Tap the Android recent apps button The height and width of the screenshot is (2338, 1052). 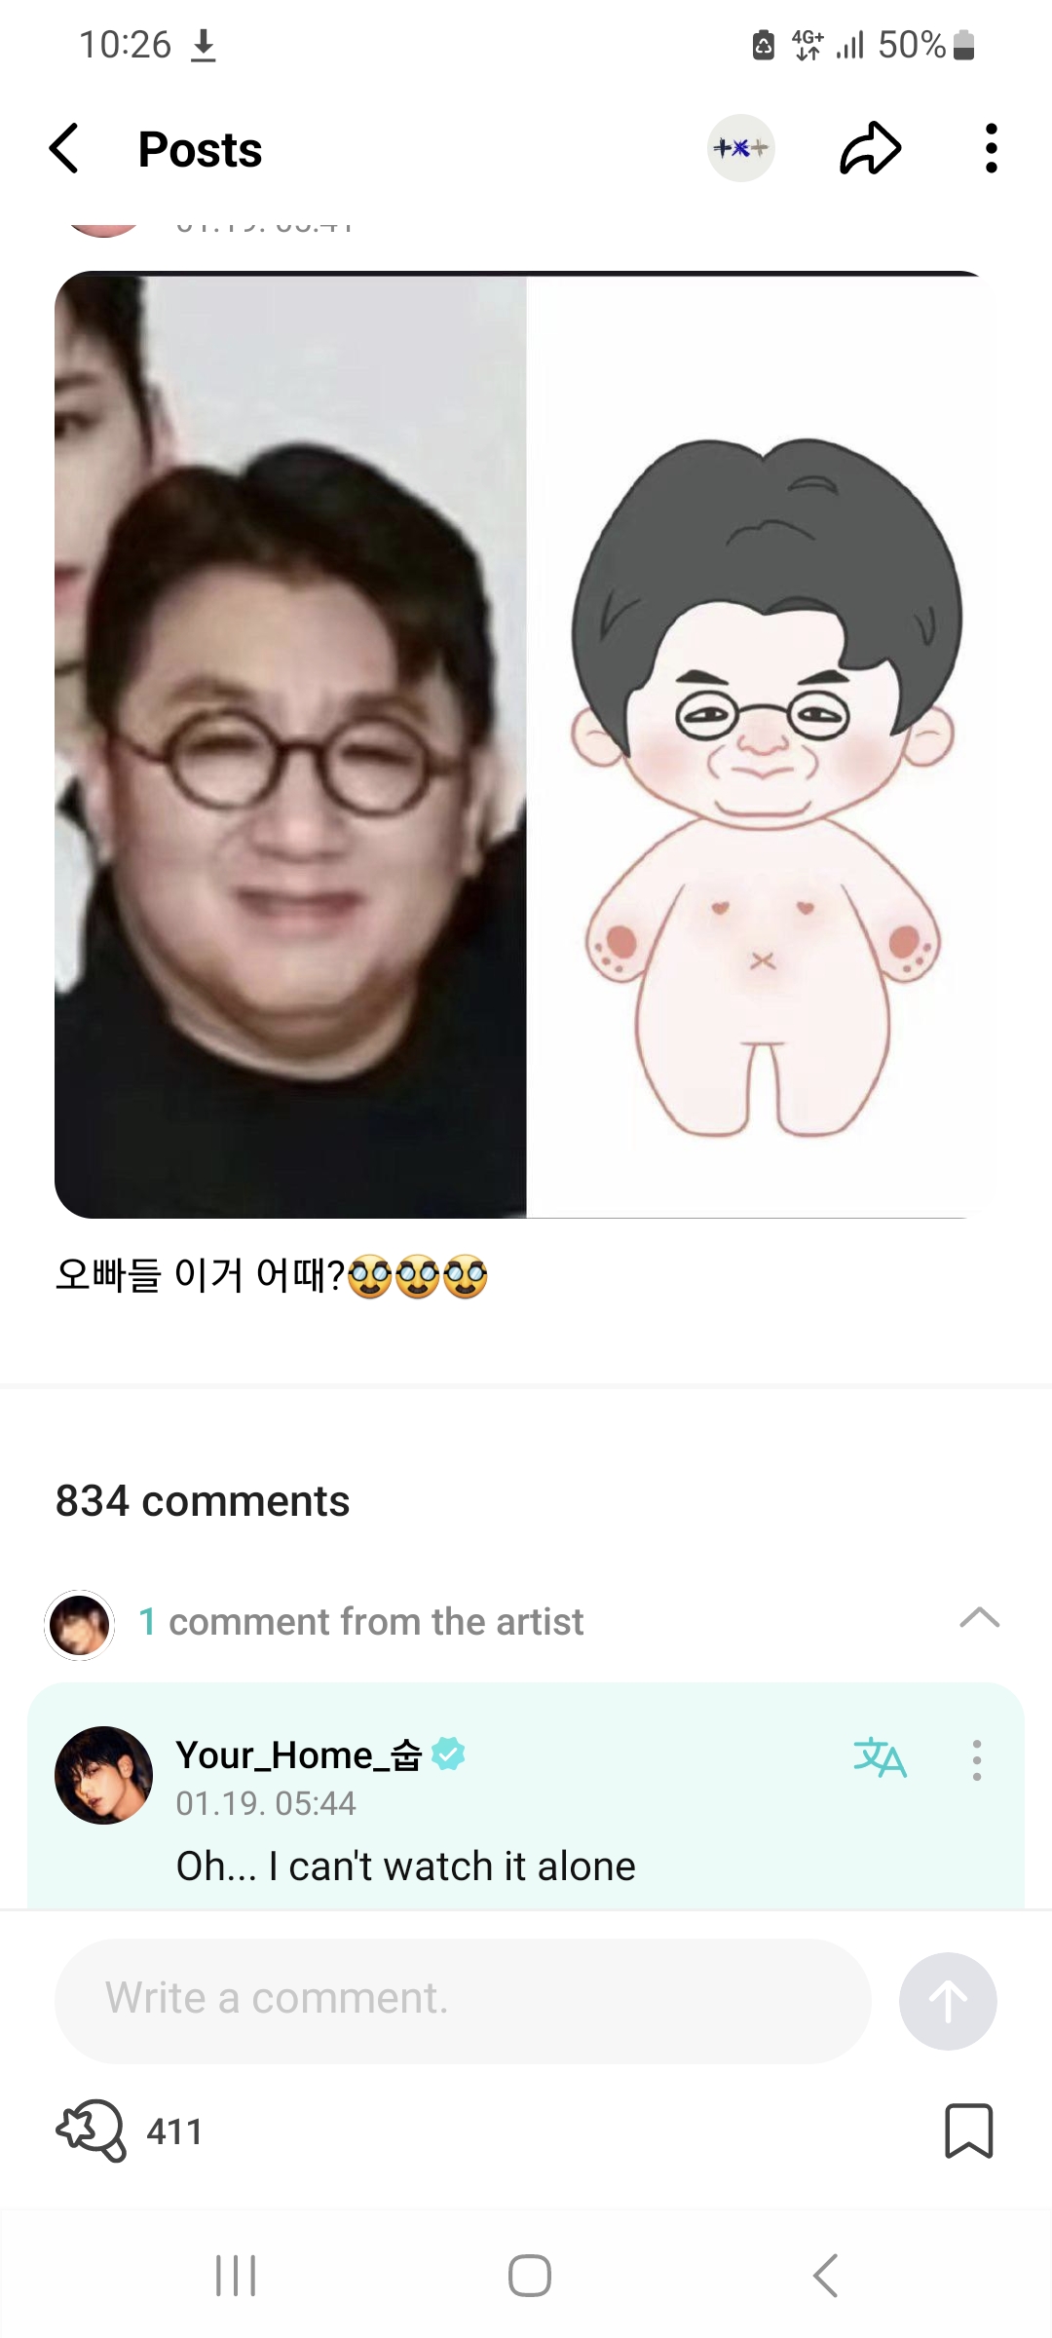236,2276
